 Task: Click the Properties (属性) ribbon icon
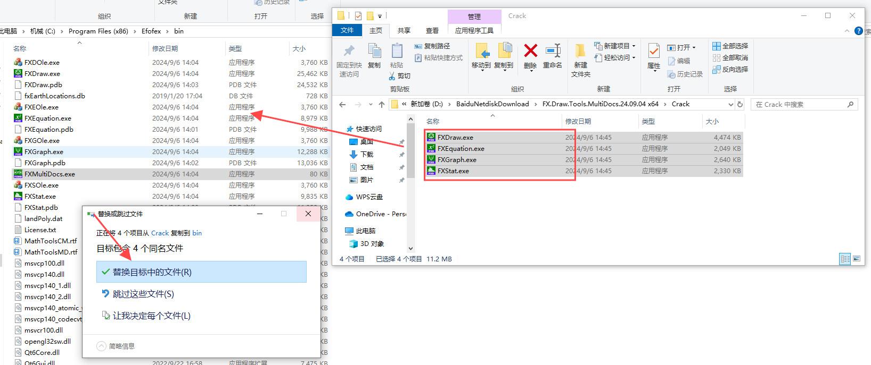[x=654, y=55]
